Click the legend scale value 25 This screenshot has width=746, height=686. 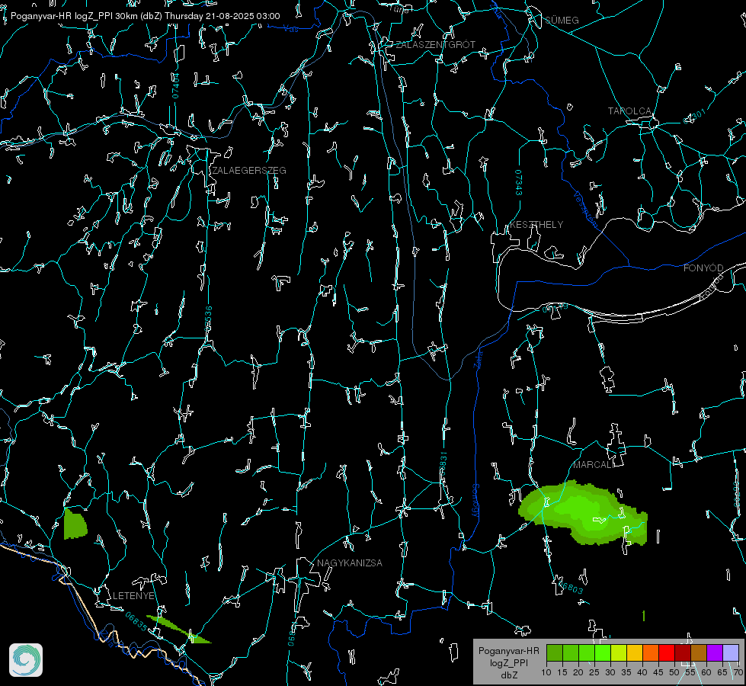coord(594,673)
